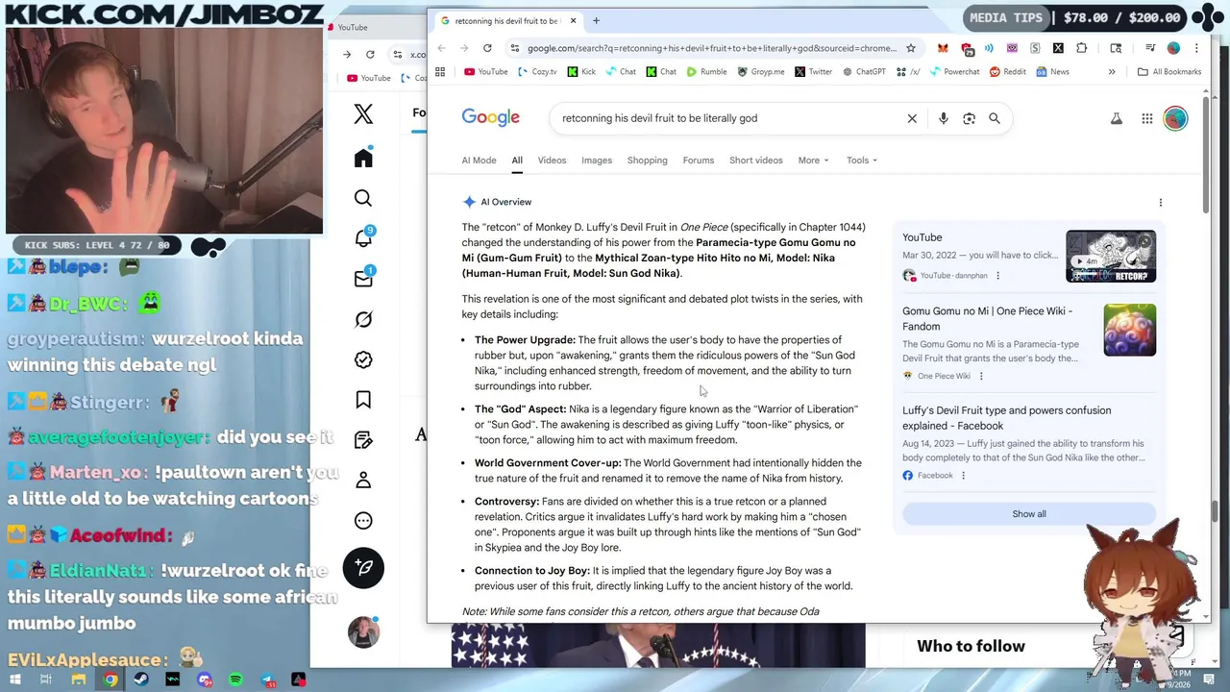Screen dimensions: 1230x692
Task: Open the Chrome three-dot menu
Action: click(1196, 48)
